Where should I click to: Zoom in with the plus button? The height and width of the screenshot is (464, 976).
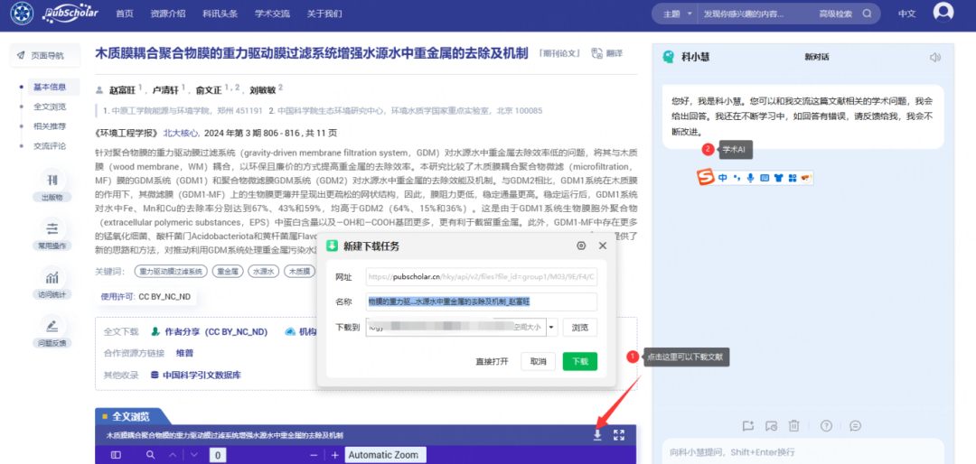(335, 455)
